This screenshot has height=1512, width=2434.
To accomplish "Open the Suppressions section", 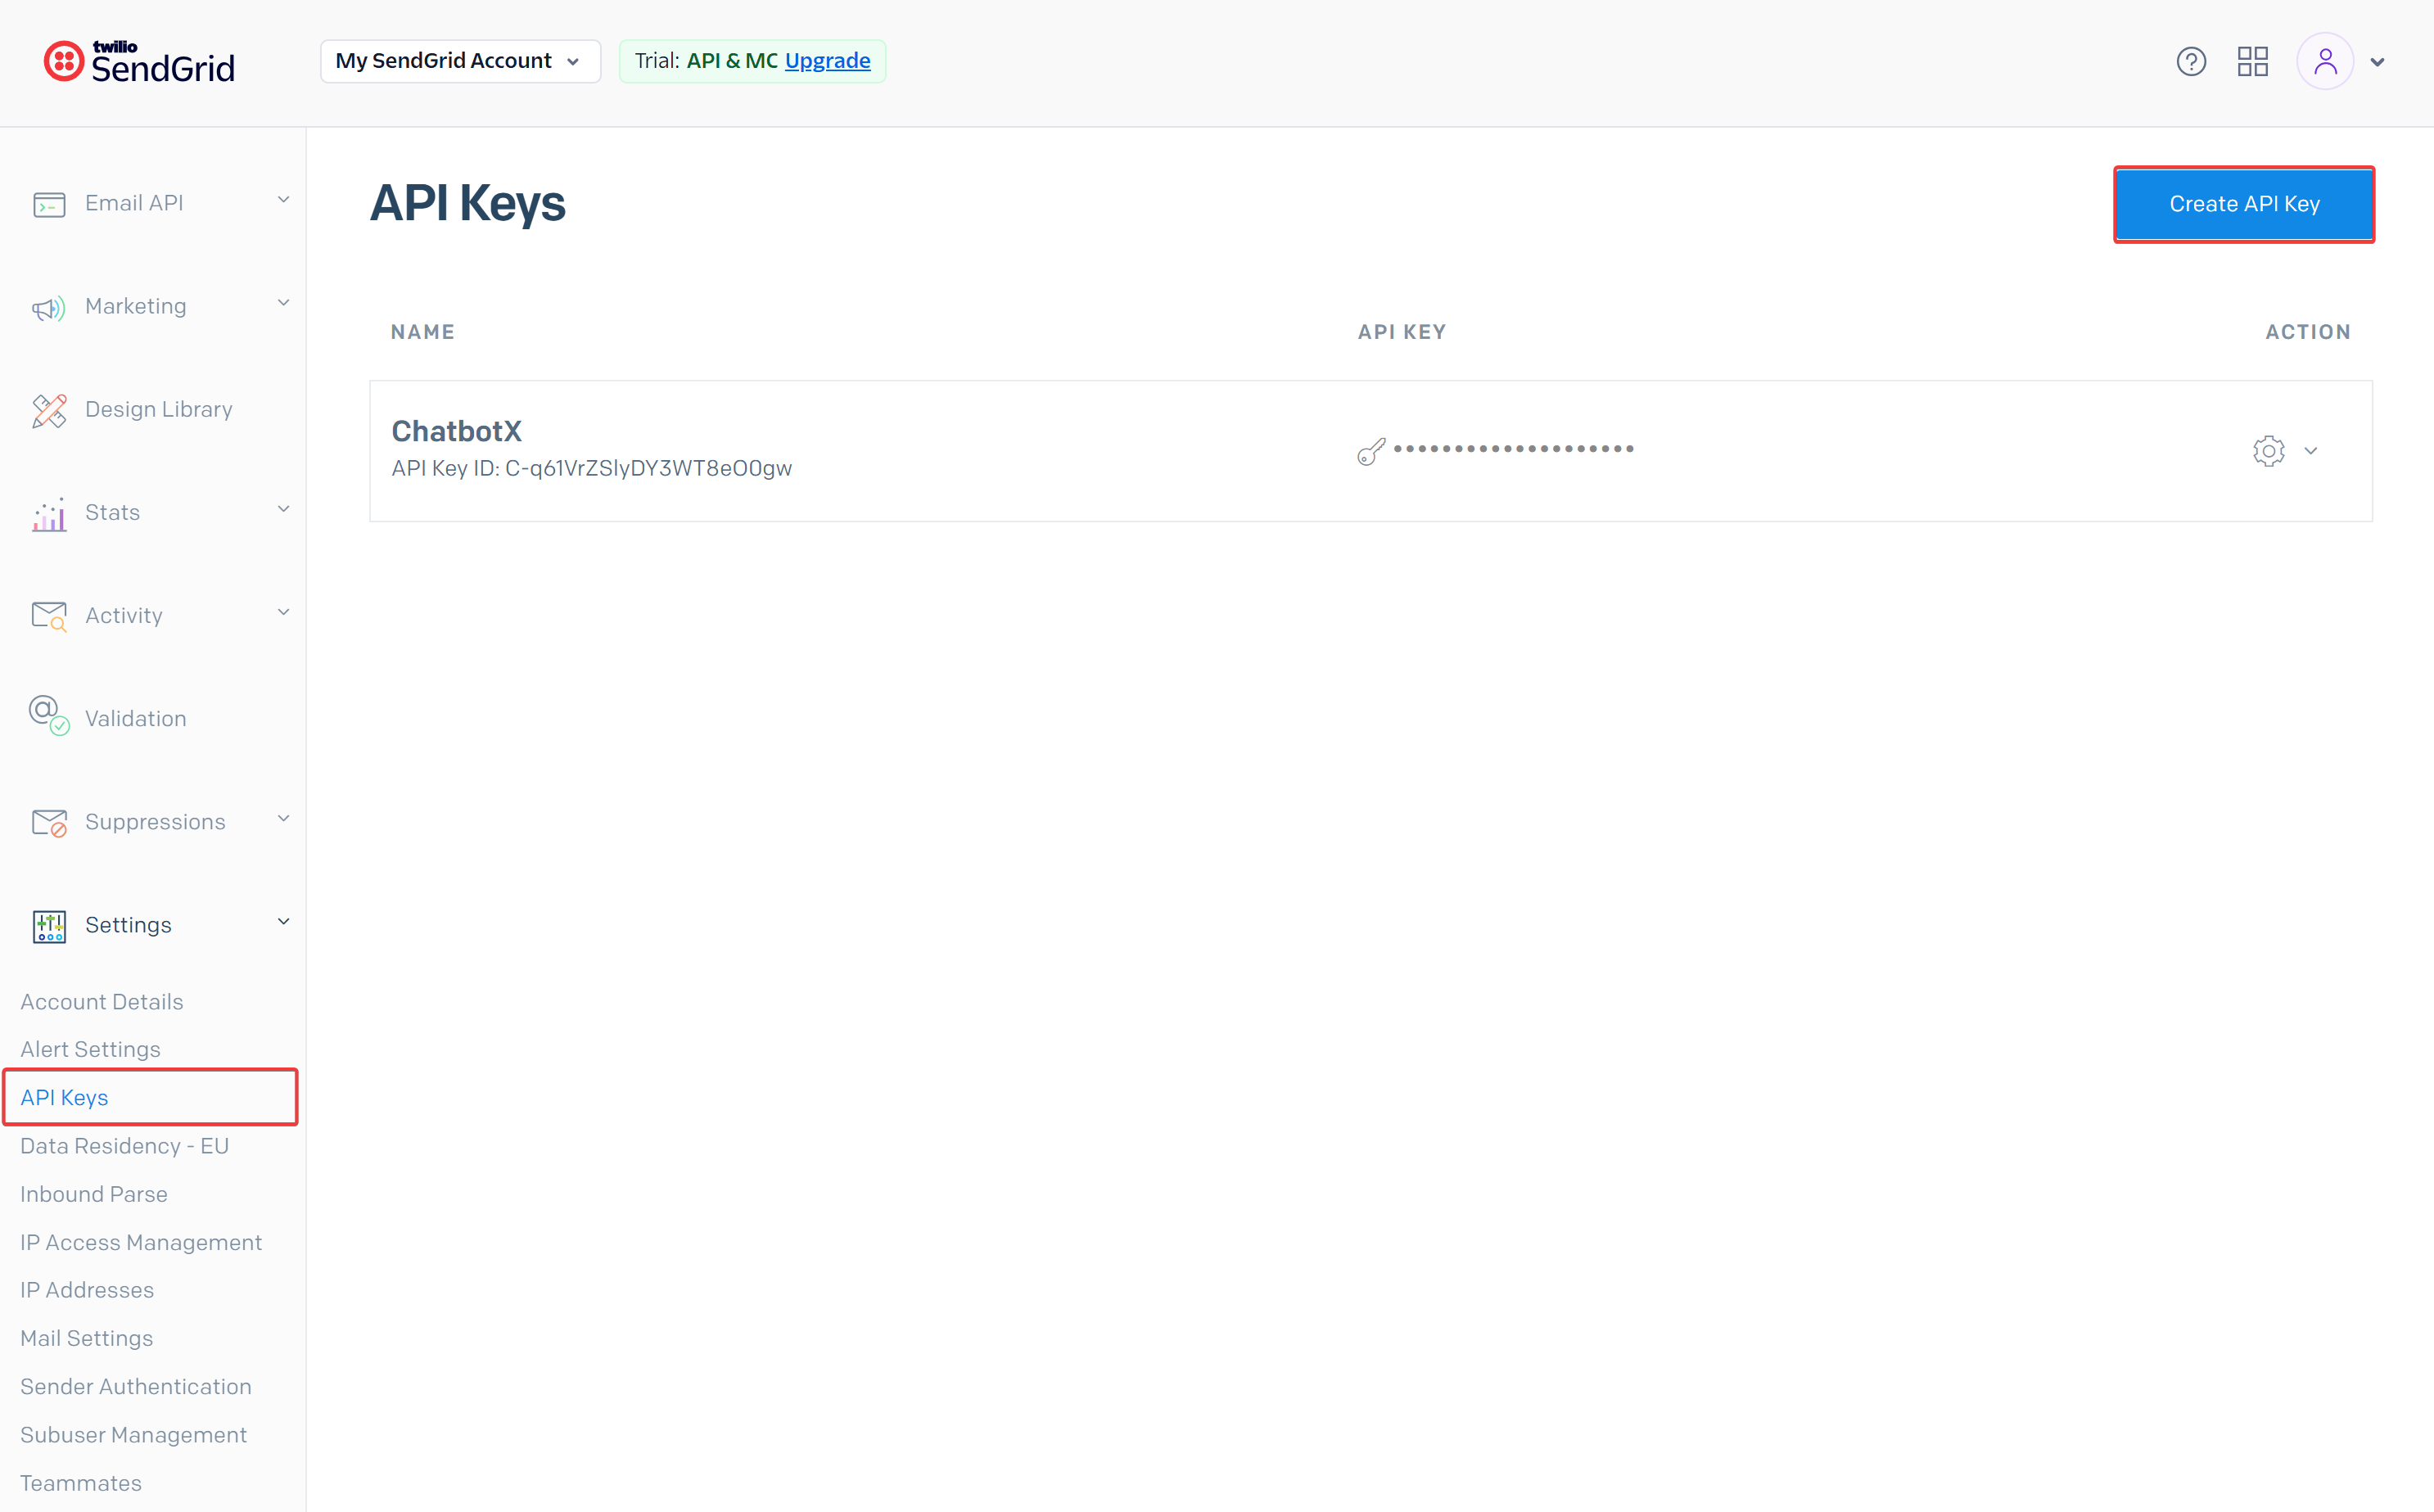I will coord(153,821).
